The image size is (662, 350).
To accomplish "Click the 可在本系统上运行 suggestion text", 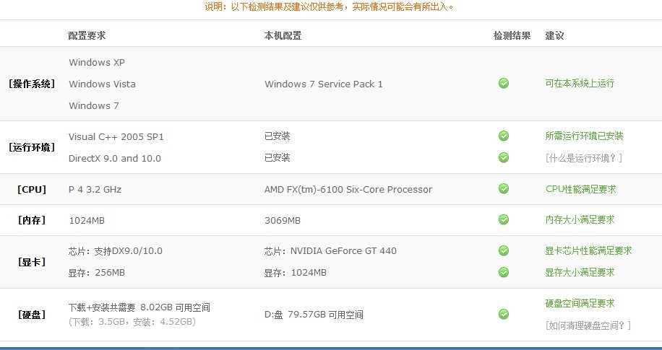I will 580,84.
